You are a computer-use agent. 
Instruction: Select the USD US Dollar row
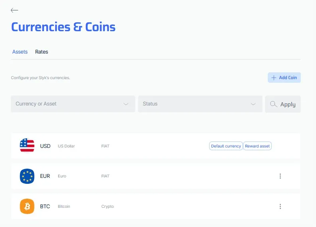click(156, 146)
